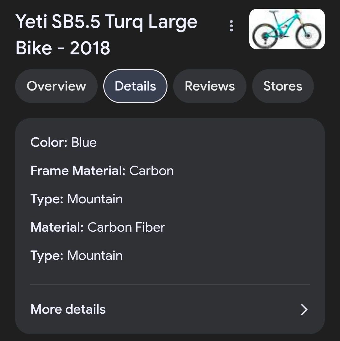Viewport: 340px width, 341px height.
Task: Click the turquoise bike product thumbnail
Action: 287,29
